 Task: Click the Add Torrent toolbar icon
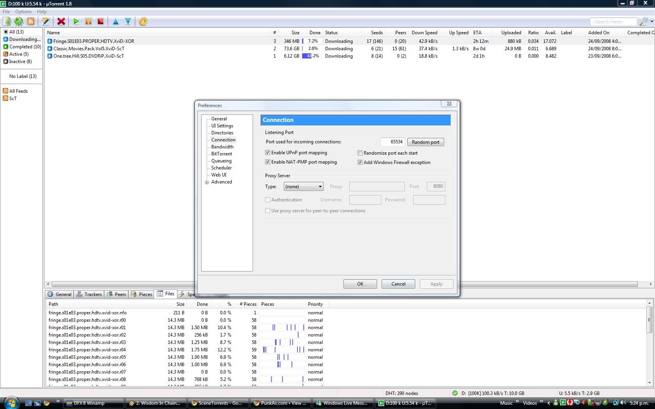pyautogui.click(x=7, y=22)
